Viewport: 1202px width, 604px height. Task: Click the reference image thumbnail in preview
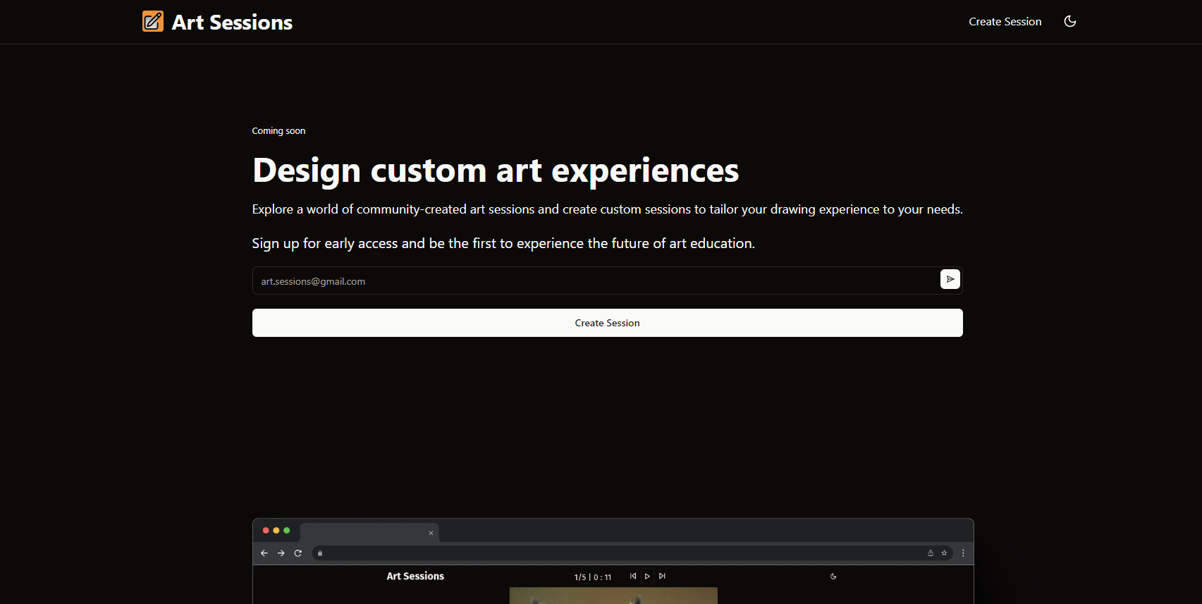pyautogui.click(x=613, y=596)
